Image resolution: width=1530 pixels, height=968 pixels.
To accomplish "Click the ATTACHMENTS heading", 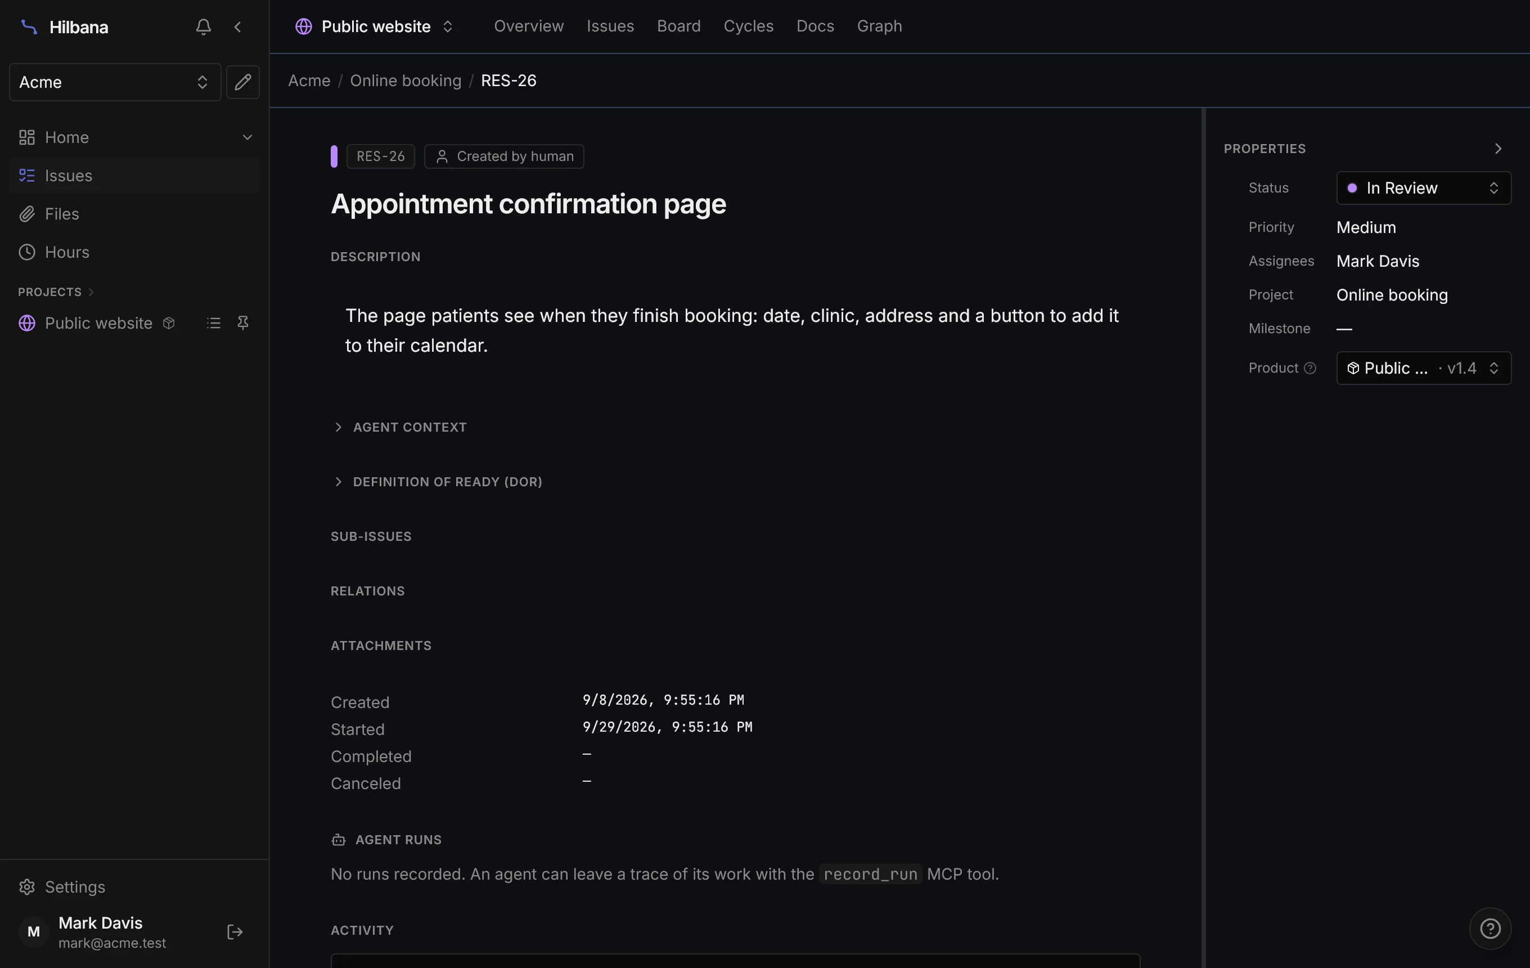I will point(381,646).
